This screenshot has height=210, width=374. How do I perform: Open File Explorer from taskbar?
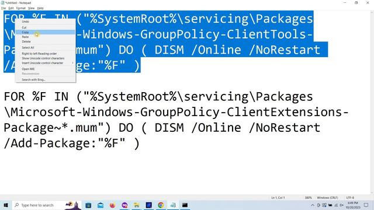[136, 205]
